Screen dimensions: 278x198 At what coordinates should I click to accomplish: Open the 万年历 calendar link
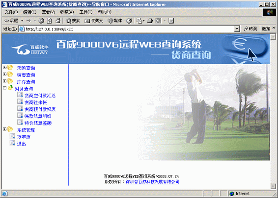(x=24, y=137)
